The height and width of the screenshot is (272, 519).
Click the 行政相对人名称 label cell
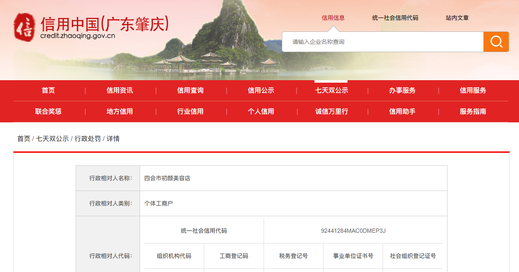coord(108,179)
